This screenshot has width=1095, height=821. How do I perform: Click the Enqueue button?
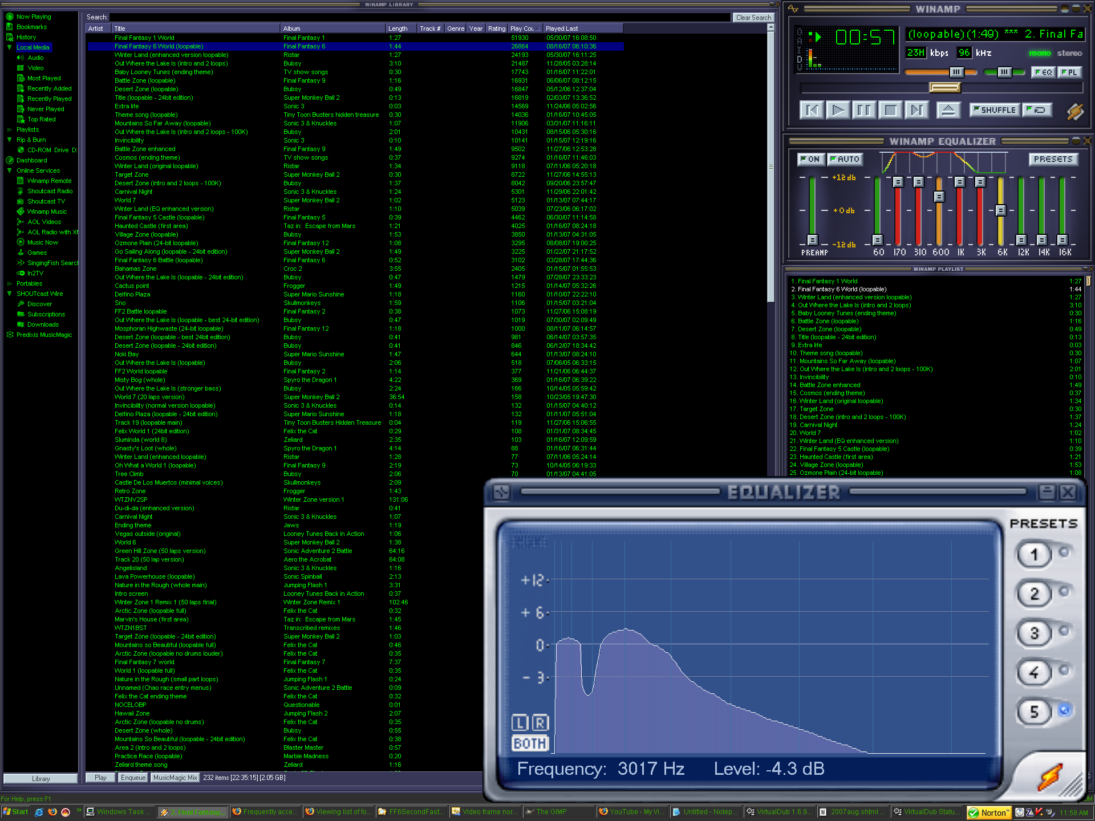pos(133,778)
